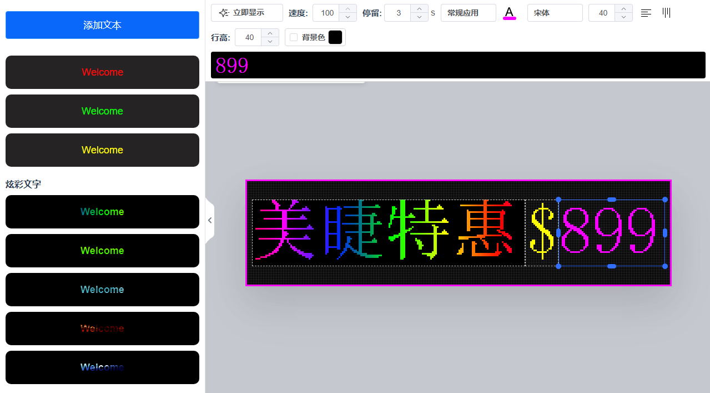Viewport: 710px width, 393px height.
Task: Click the horizontal text alignment icon
Action: (x=646, y=13)
